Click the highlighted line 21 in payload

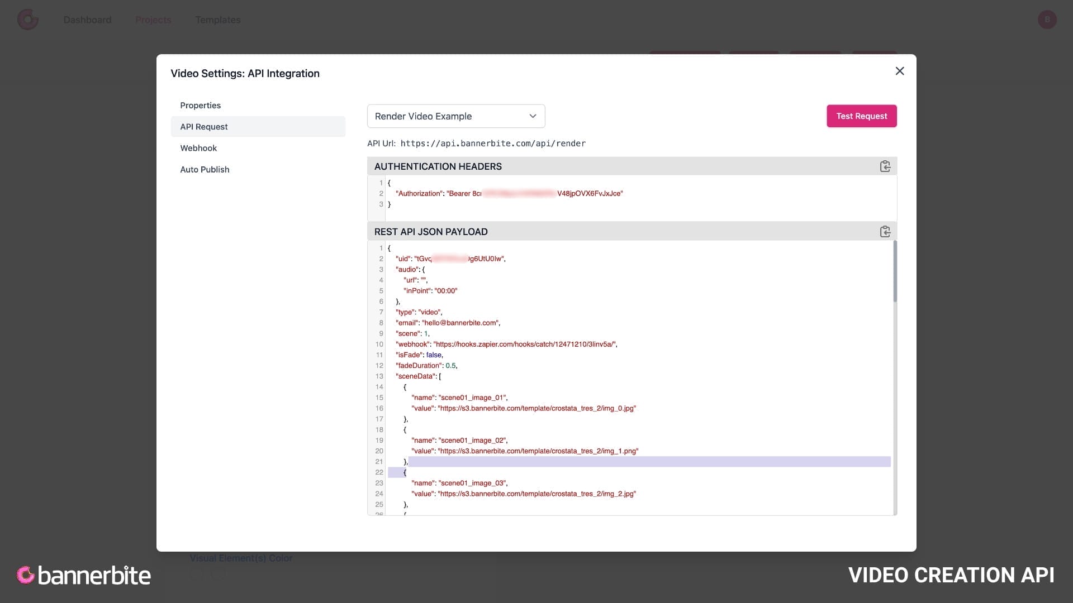coord(648,462)
